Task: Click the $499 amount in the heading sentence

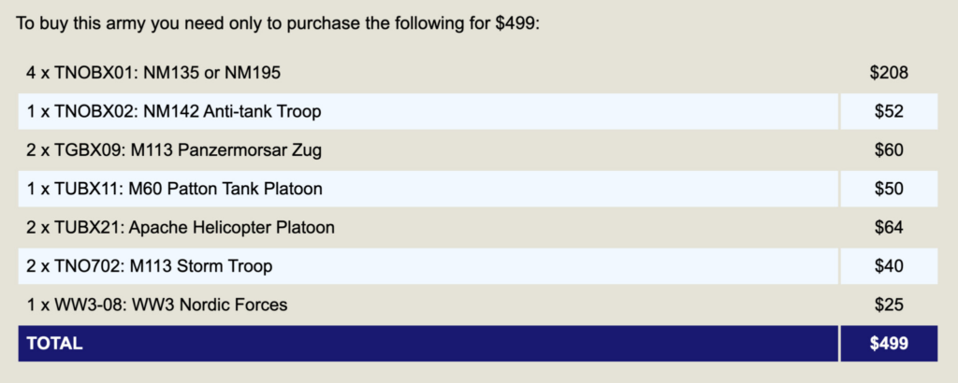Action: pos(516,21)
